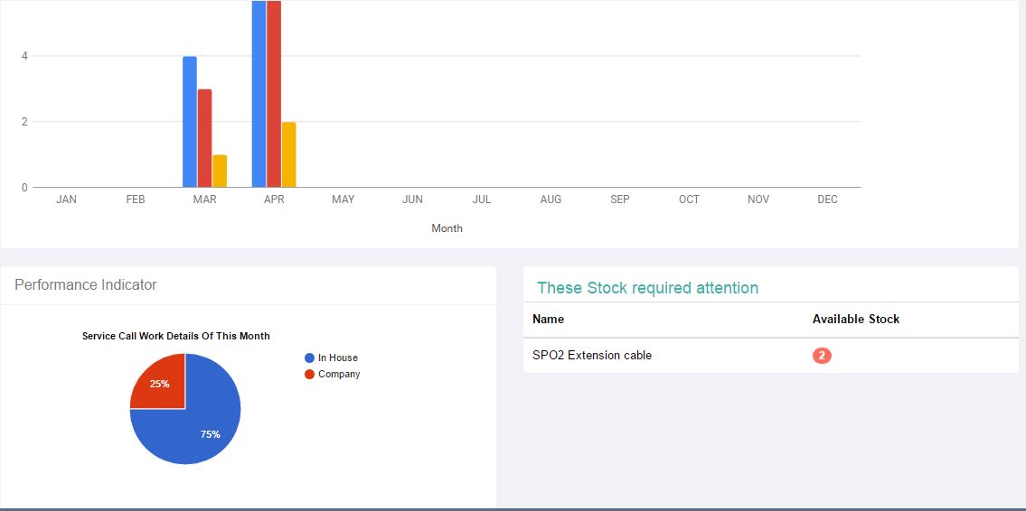The width and height of the screenshot is (1026, 511).
Task: Click the blue APR bar
Action: coord(259,94)
